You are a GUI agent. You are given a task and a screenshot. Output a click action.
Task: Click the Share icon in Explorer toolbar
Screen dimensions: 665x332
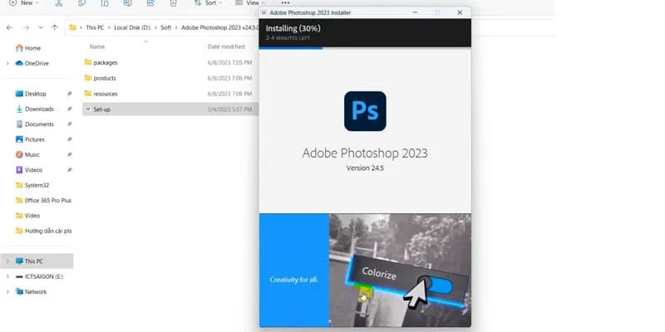pos(150,3)
